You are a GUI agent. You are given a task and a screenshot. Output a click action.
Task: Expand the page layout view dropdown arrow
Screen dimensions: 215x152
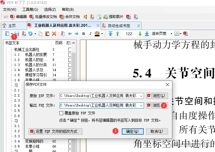tap(181, 34)
